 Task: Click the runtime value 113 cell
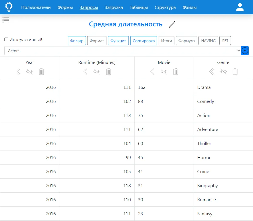point(97,115)
